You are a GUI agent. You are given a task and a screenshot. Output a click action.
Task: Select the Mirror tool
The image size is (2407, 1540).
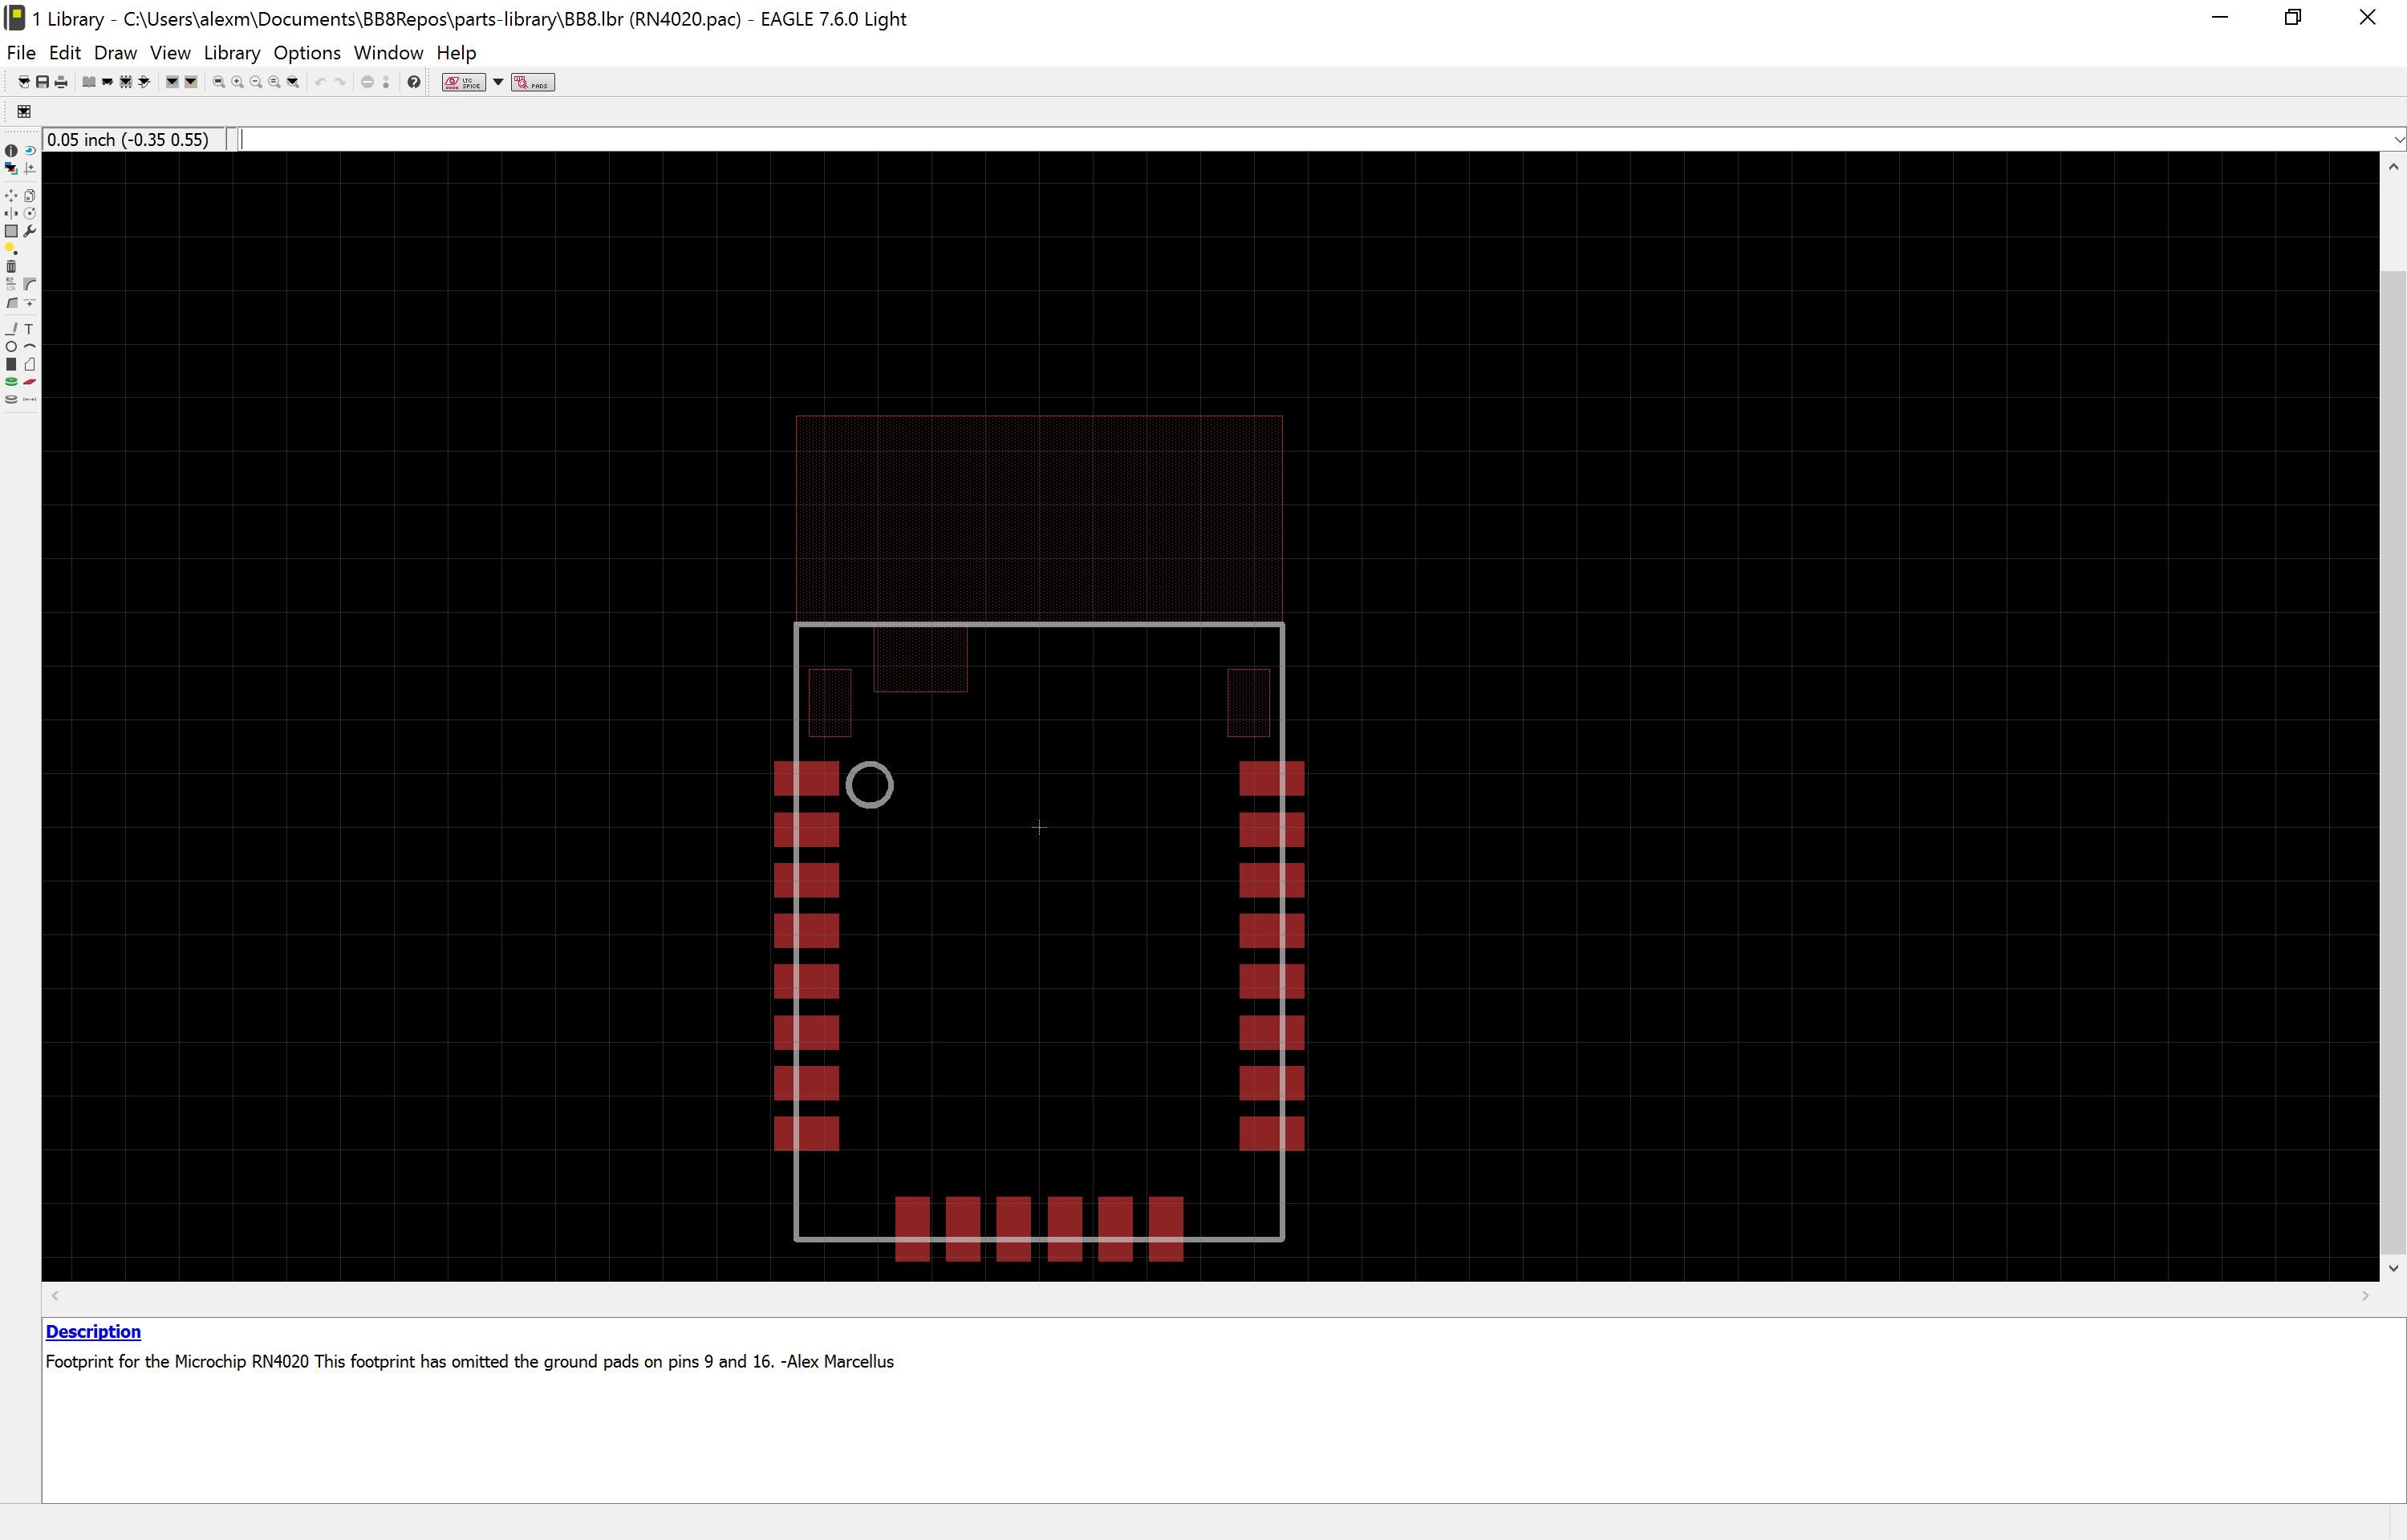tap(11, 213)
